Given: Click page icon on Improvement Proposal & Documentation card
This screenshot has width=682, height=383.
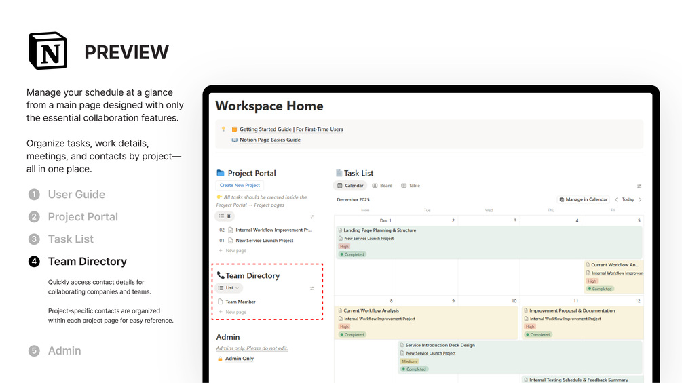Looking at the screenshot, I should [527, 310].
